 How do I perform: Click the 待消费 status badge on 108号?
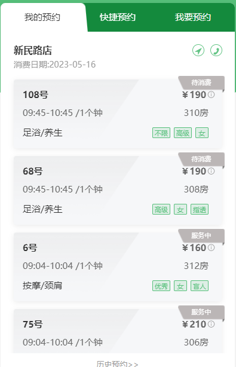[x=201, y=82]
